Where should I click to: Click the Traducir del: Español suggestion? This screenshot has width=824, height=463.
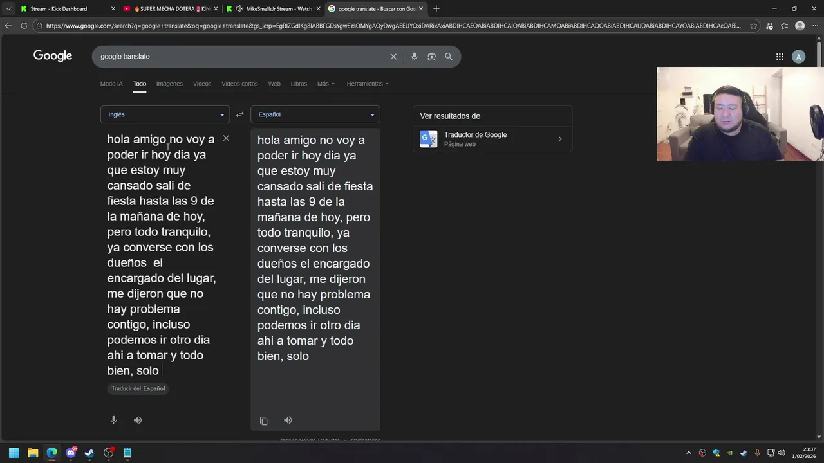(x=138, y=388)
